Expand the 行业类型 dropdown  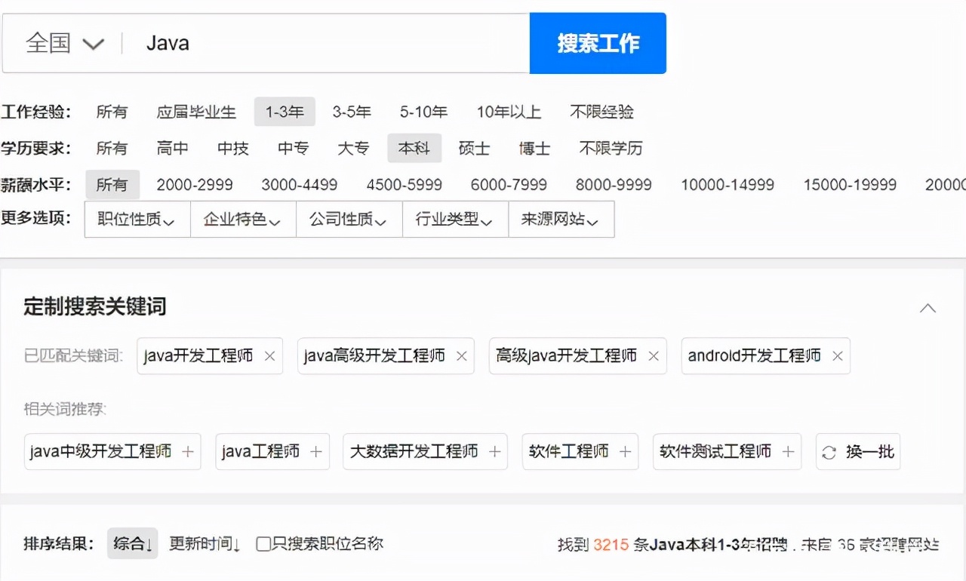tap(456, 220)
